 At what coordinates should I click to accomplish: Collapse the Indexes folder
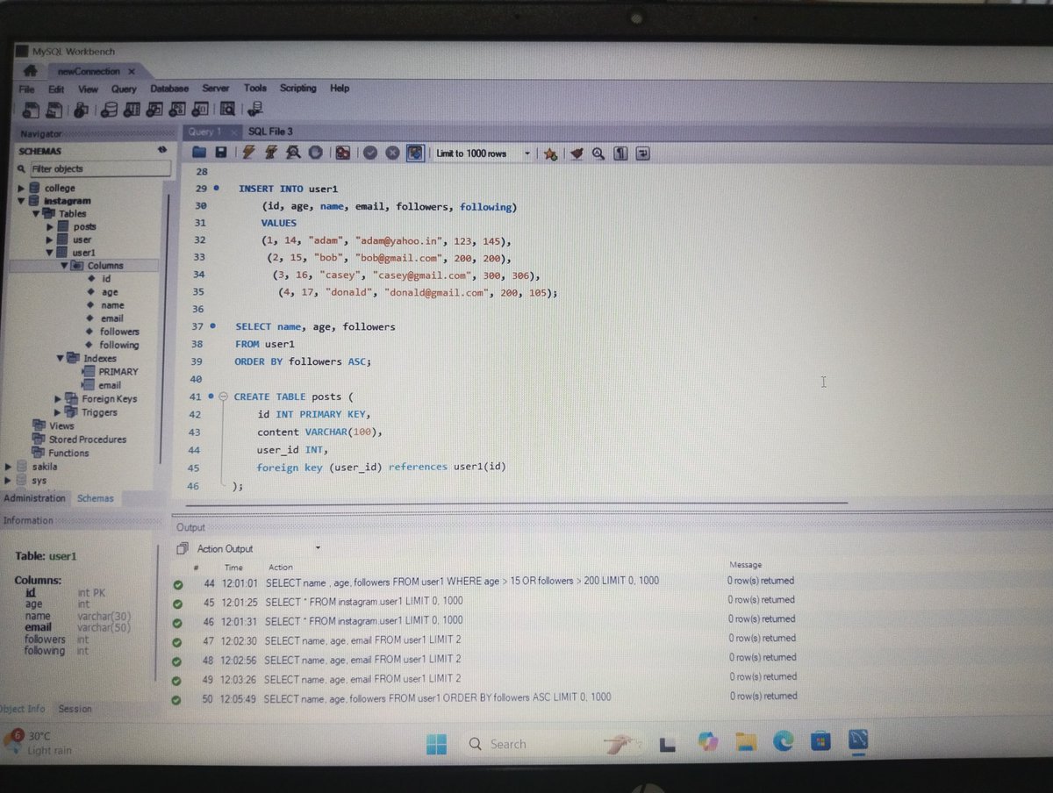coord(60,358)
